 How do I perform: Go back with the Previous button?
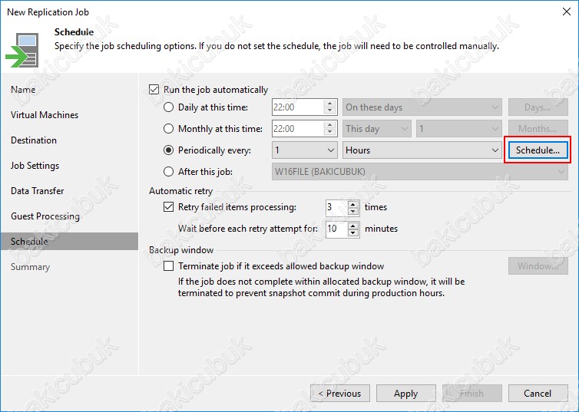pyautogui.click(x=339, y=393)
